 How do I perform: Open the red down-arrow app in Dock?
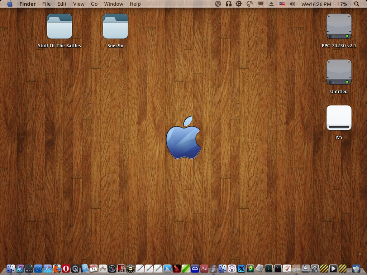pos(176,269)
